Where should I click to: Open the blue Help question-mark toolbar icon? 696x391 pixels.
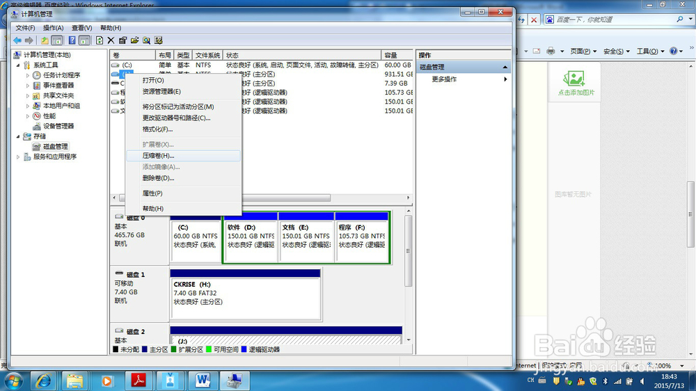coord(72,40)
